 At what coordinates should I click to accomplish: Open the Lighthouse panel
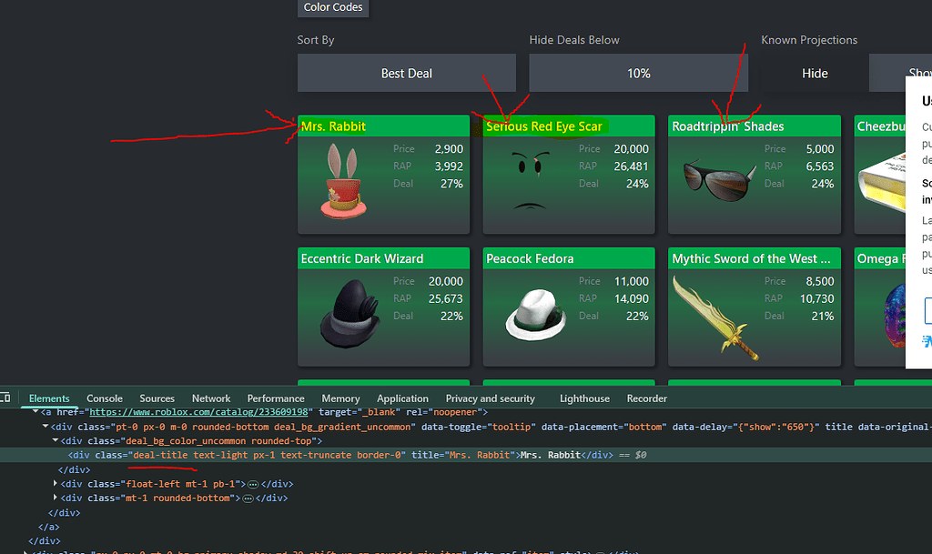(583, 398)
